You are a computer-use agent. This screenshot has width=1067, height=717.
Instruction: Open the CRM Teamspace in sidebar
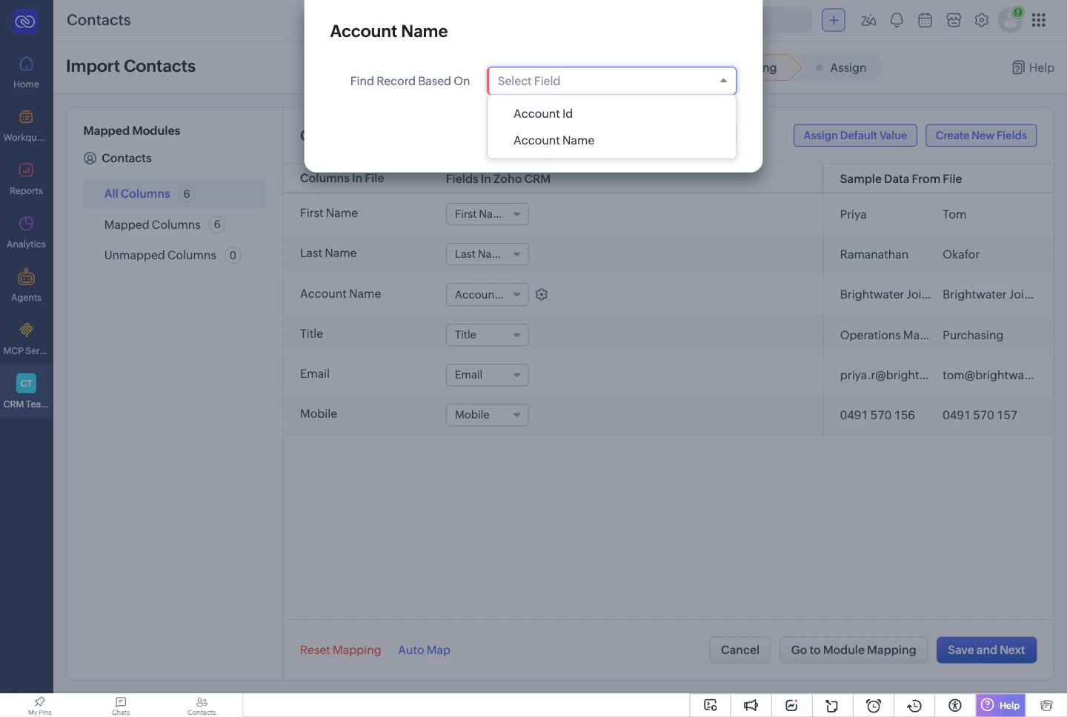[26, 392]
